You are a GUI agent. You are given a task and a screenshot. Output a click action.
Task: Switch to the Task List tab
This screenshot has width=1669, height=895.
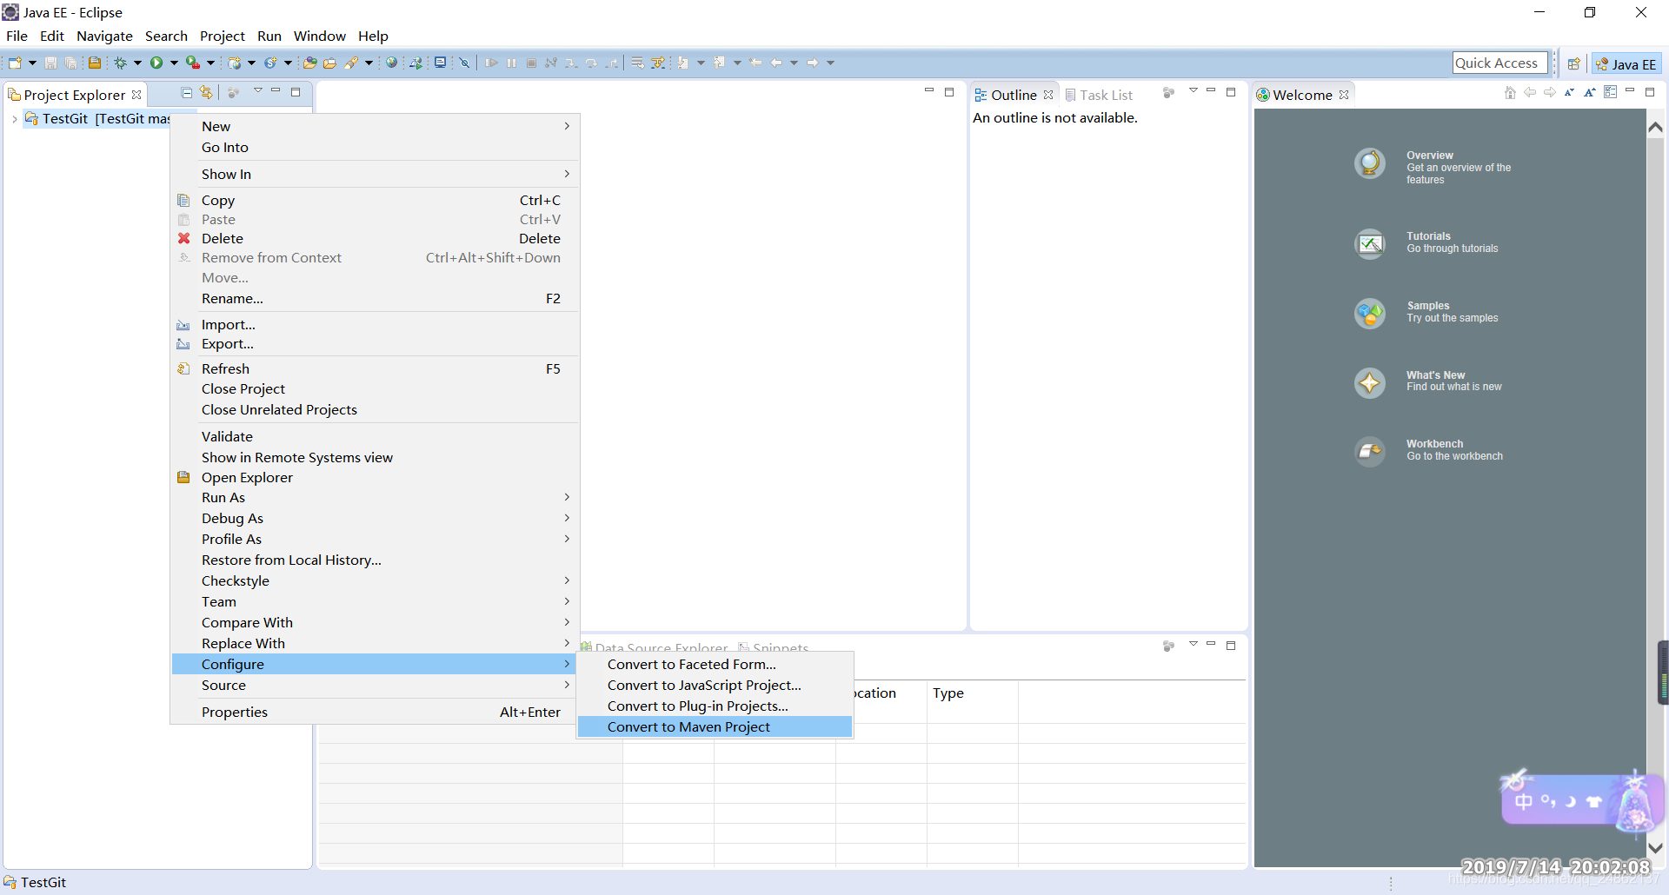(x=1099, y=95)
